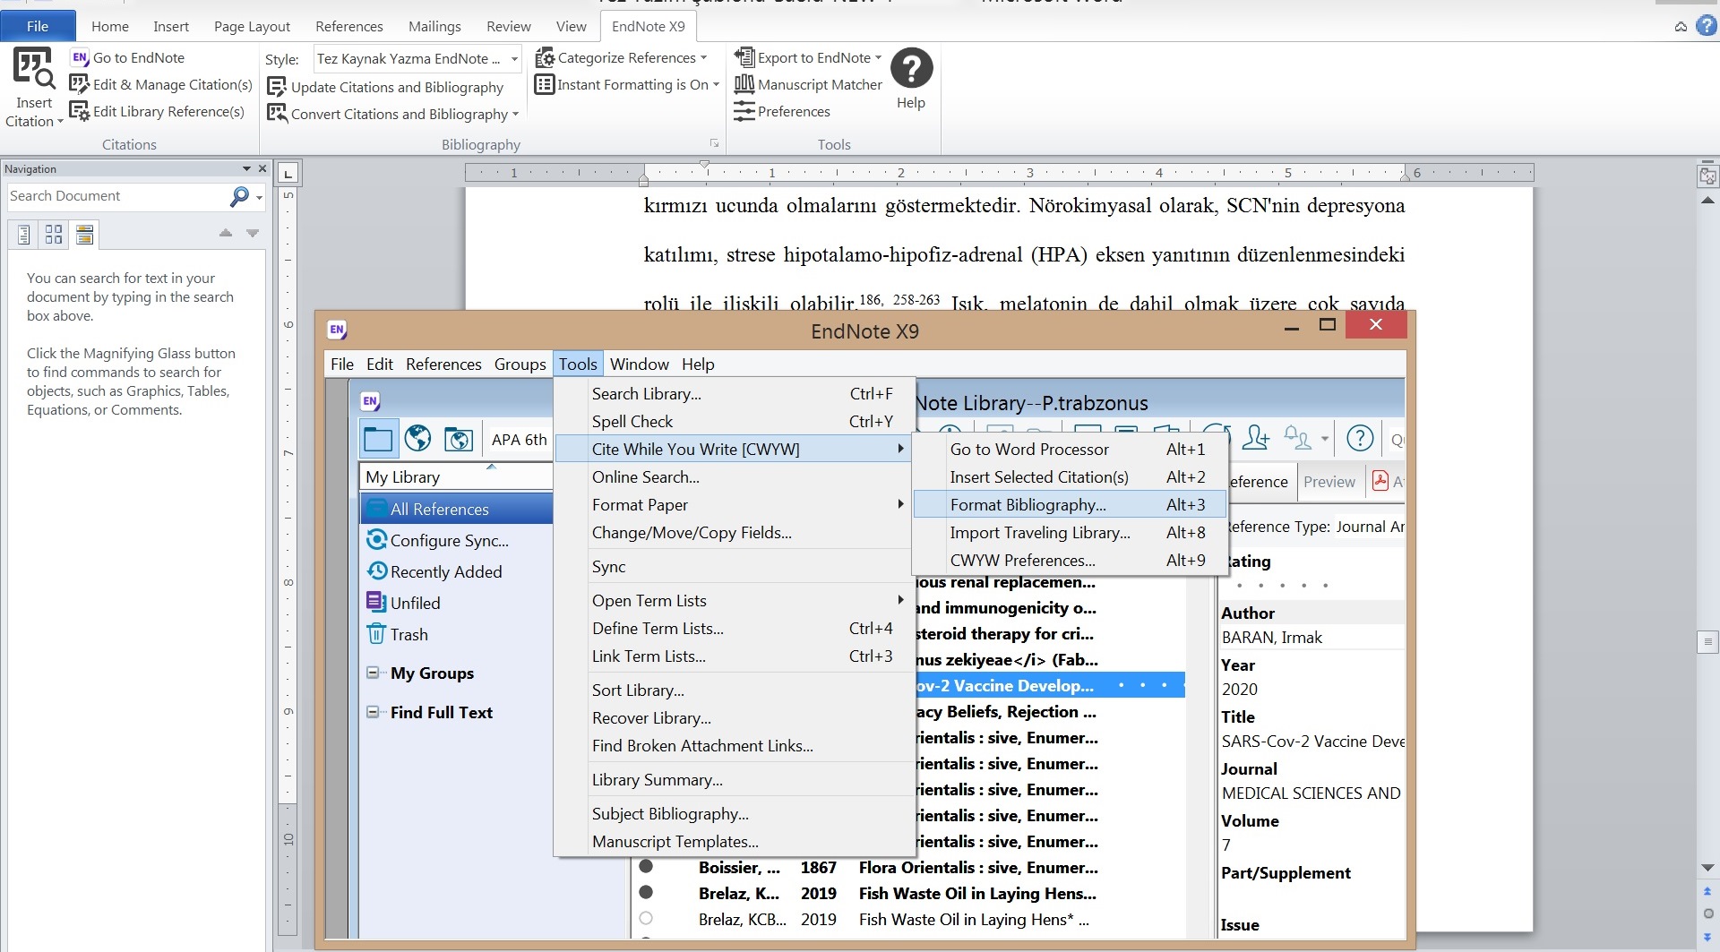
Task: Switch to the Home ribbon tab
Action: 109,26
